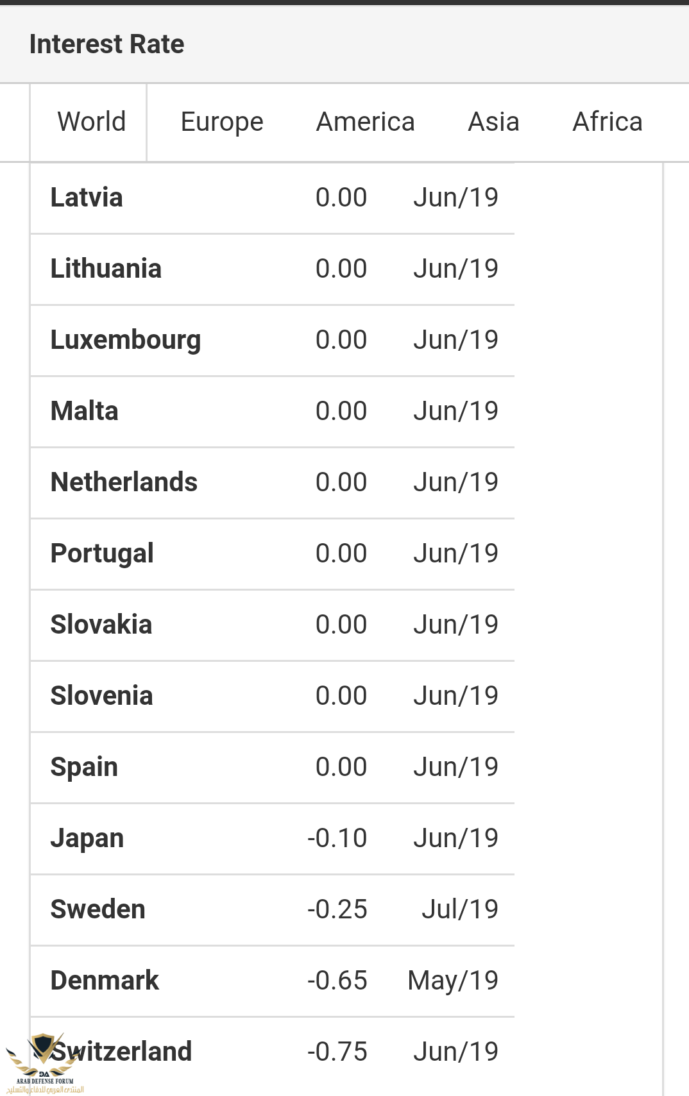Open the Europe tab
689x1096 pixels.
[x=222, y=122]
